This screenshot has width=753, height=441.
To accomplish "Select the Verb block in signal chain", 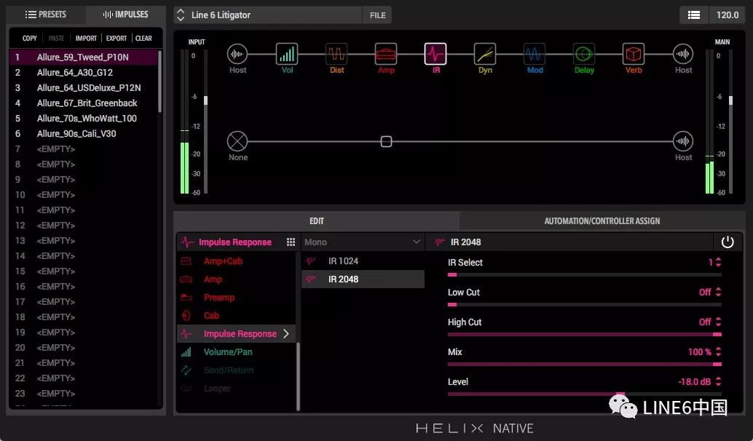I will (634, 55).
